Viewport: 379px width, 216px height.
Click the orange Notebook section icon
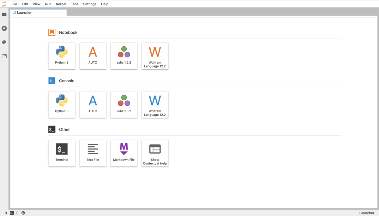[x=52, y=32]
